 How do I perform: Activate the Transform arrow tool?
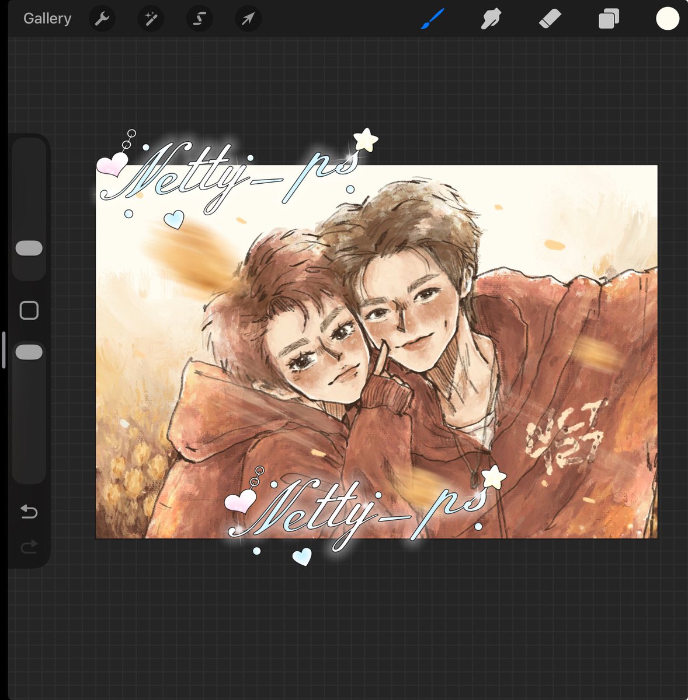pyautogui.click(x=248, y=19)
